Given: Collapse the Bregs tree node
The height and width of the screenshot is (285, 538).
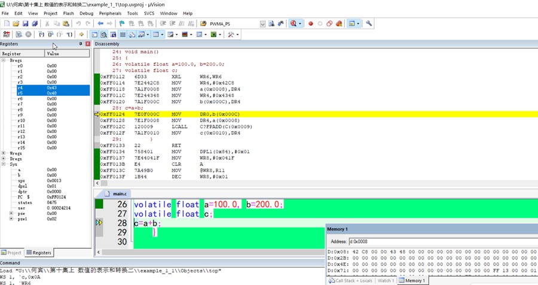Looking at the screenshot, I should coord(4,60).
